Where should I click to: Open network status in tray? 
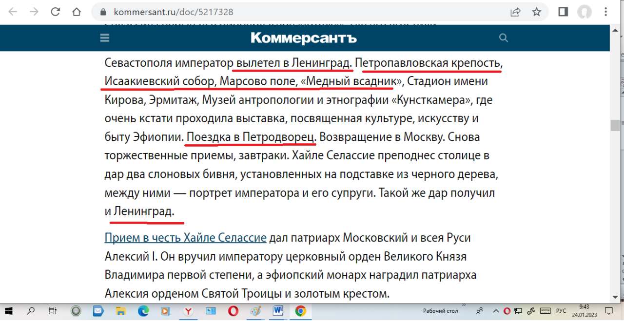(518, 311)
